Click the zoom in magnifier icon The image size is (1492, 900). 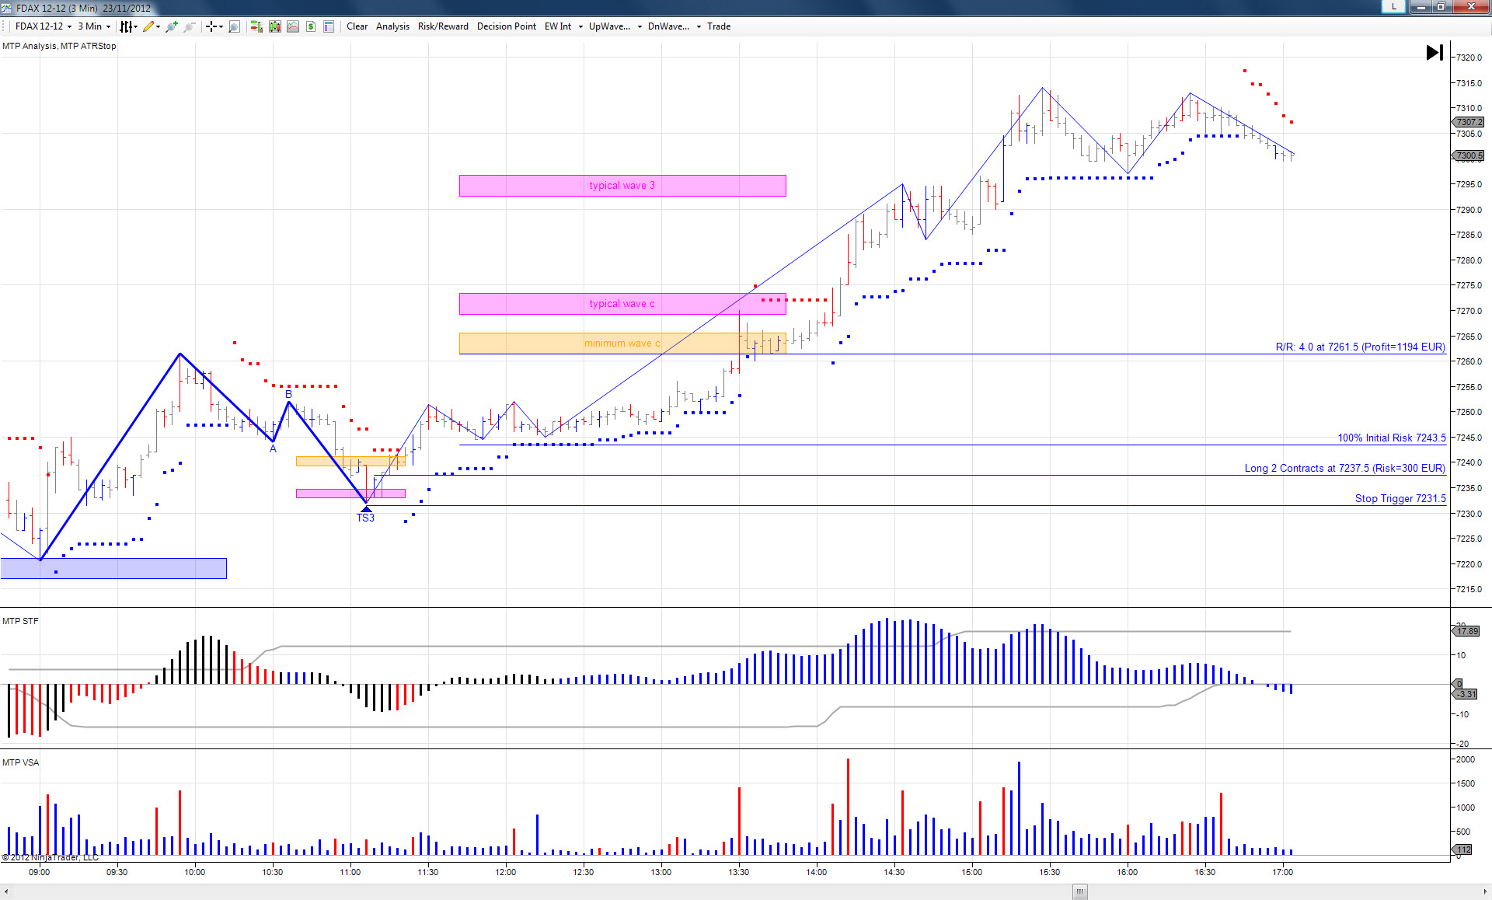[172, 26]
